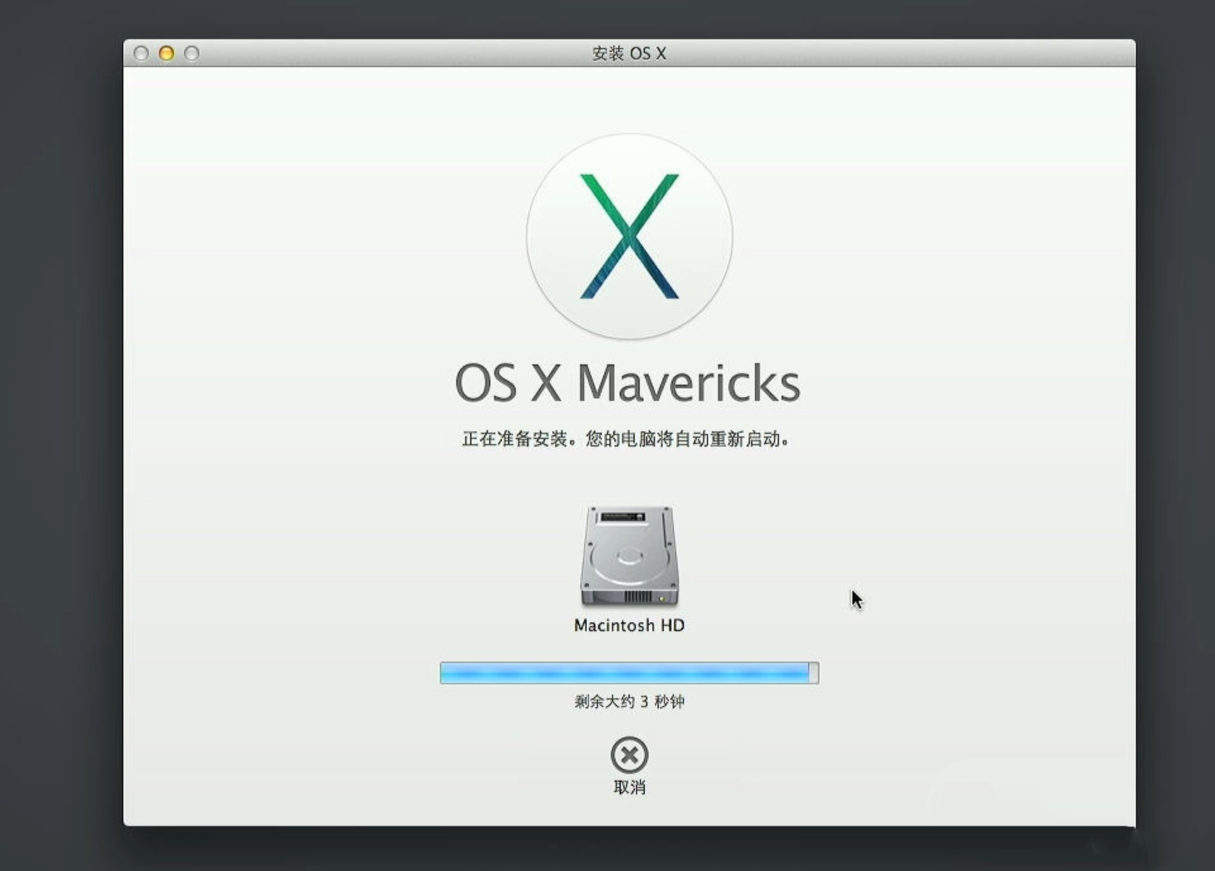Click the grayed-out close window button
Screen dimensions: 1215x871
pyautogui.click(x=141, y=53)
